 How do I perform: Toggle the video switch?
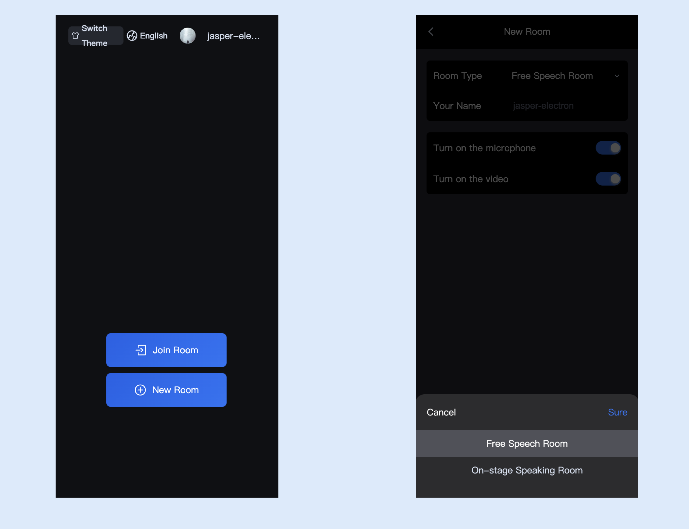point(608,179)
